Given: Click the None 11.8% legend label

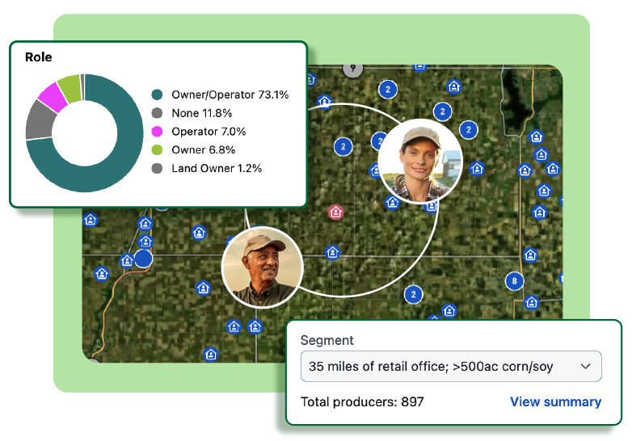Looking at the screenshot, I should pyautogui.click(x=201, y=113).
